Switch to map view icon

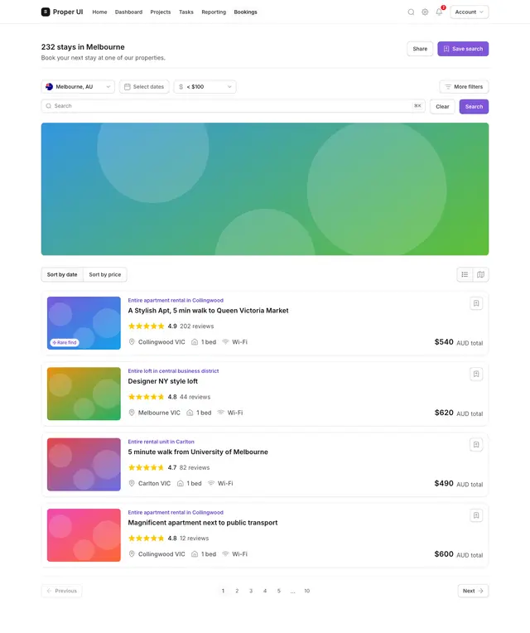pyautogui.click(x=480, y=274)
